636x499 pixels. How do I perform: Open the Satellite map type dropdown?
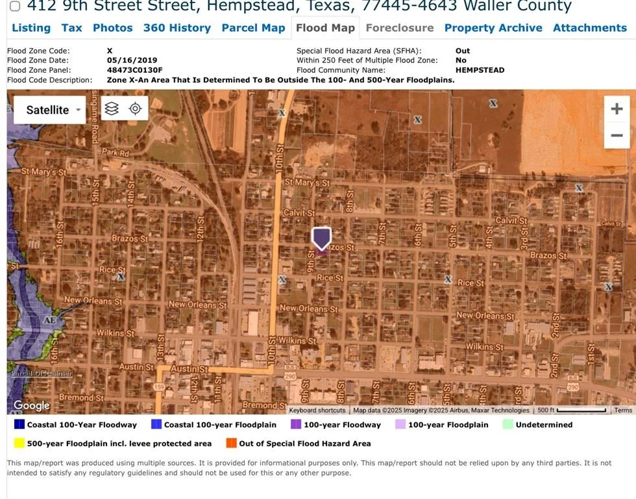point(49,110)
